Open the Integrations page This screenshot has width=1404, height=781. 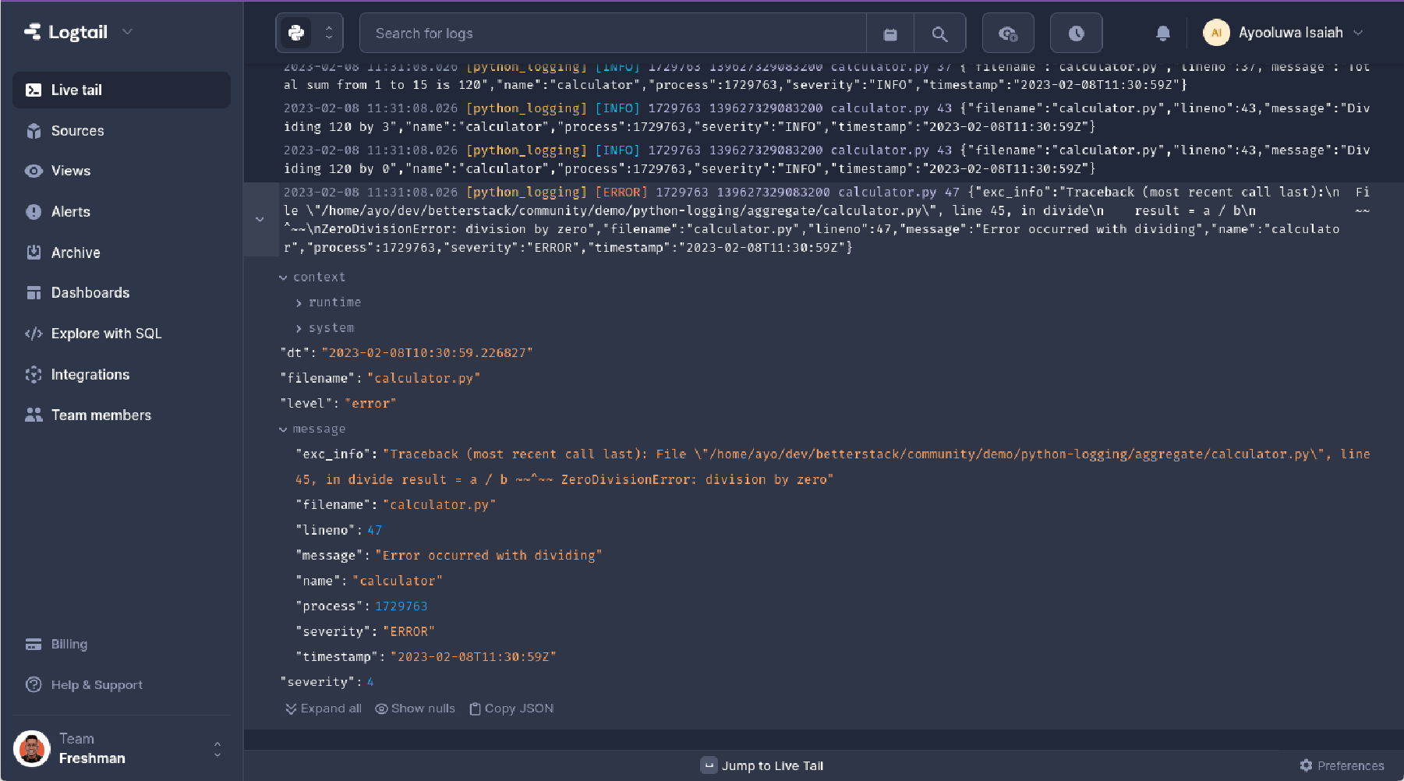[x=90, y=375]
